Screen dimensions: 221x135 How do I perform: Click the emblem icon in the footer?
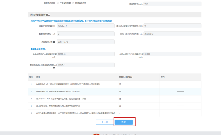96,134
